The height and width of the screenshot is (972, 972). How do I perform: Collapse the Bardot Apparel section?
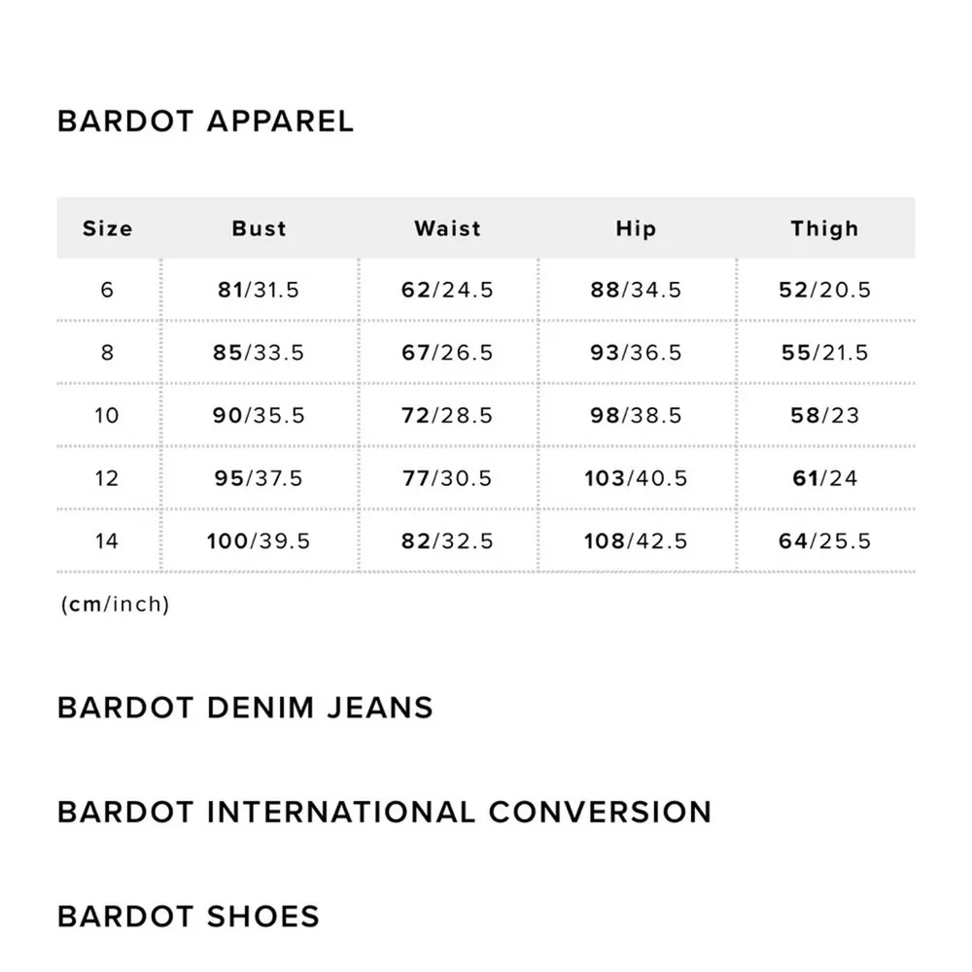pos(205,121)
